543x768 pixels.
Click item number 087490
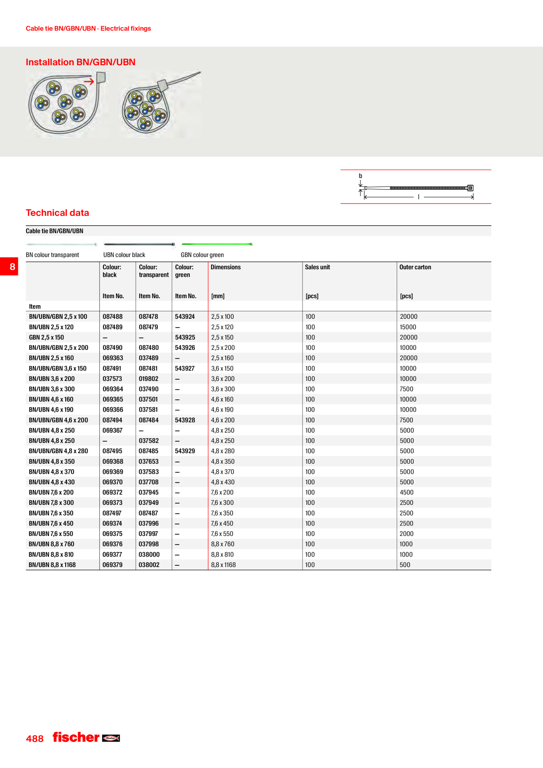point(113,348)
